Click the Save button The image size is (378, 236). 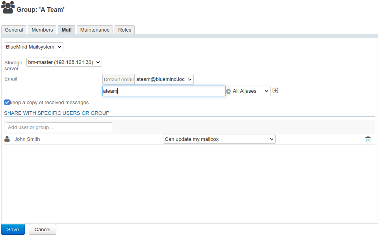[13, 229]
